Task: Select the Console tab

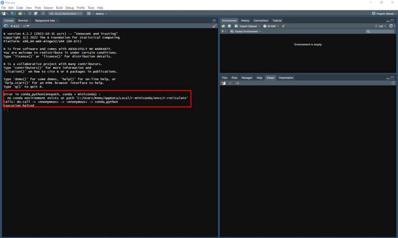Action: pos(8,20)
